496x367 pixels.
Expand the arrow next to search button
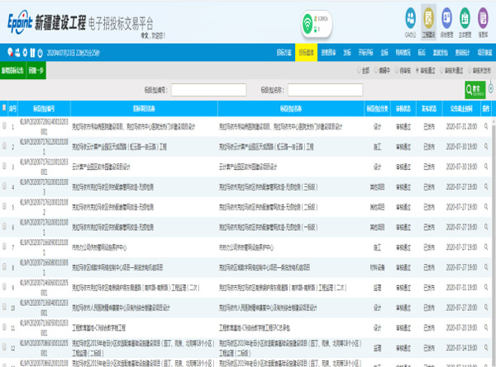point(489,90)
